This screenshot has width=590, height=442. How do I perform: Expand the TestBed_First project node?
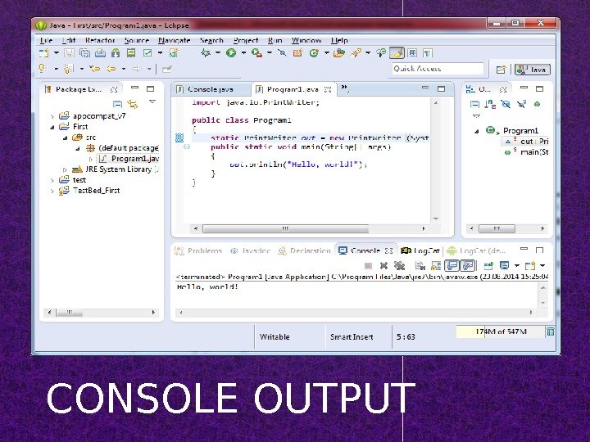pos(52,192)
